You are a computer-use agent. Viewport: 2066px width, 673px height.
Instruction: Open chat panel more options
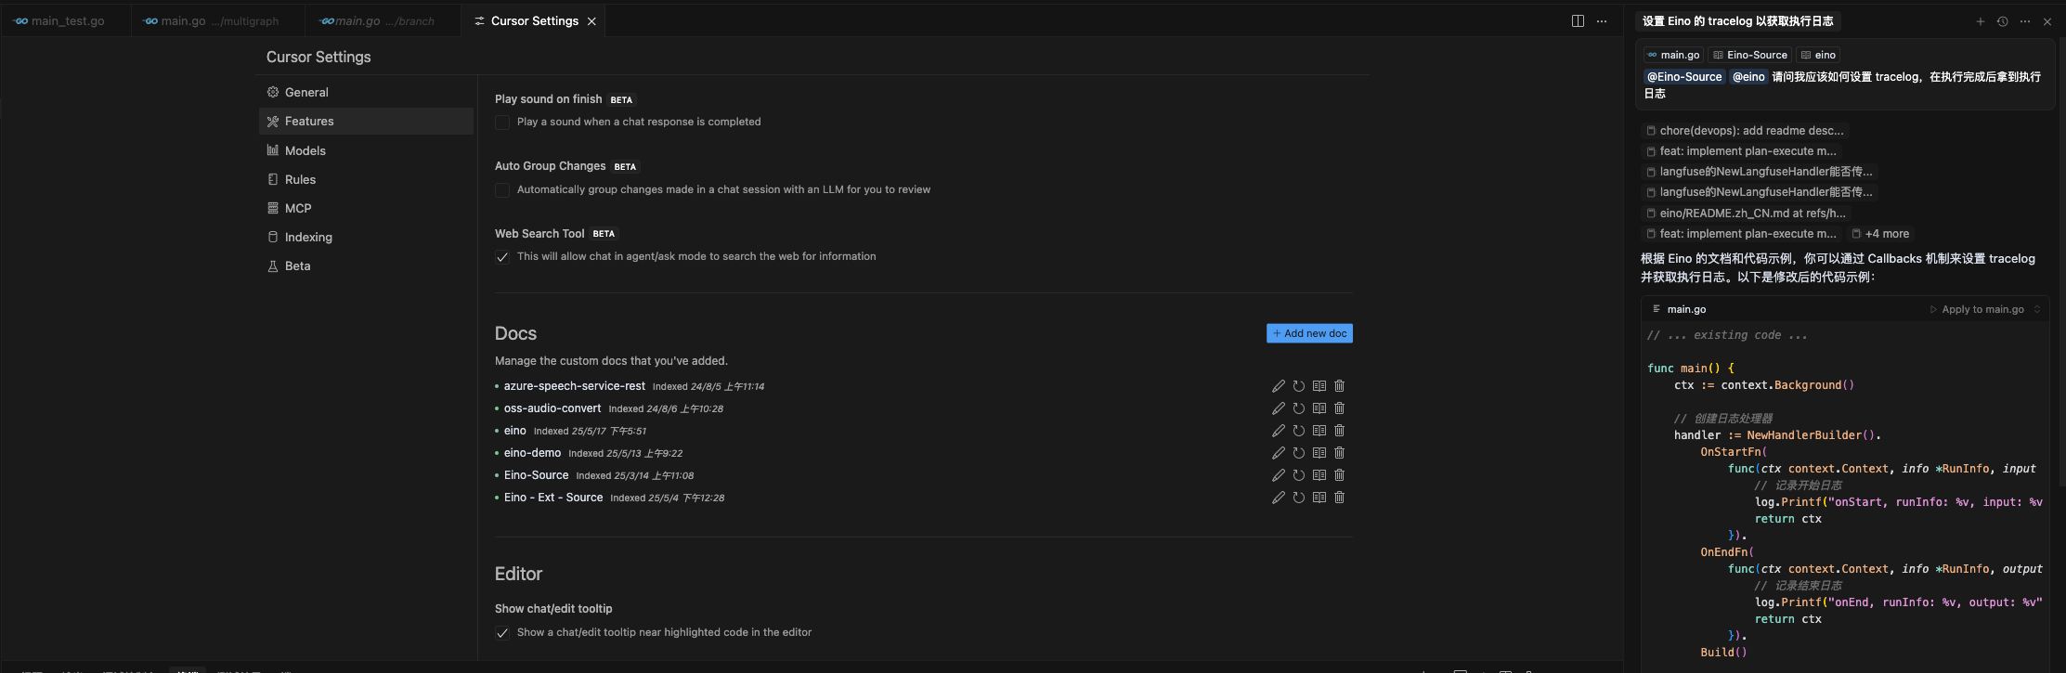tap(2025, 21)
